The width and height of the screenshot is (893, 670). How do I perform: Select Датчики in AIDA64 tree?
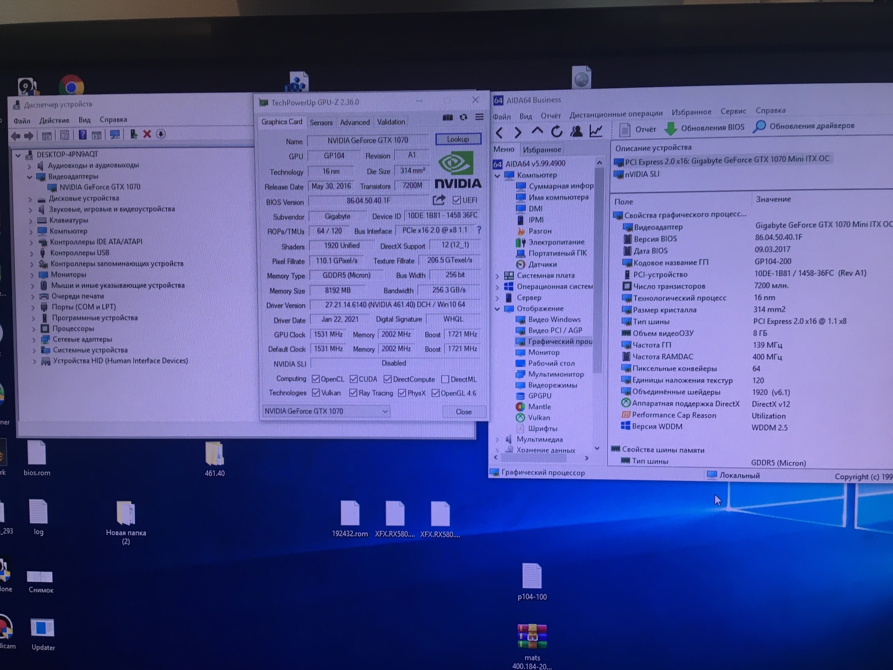[542, 264]
